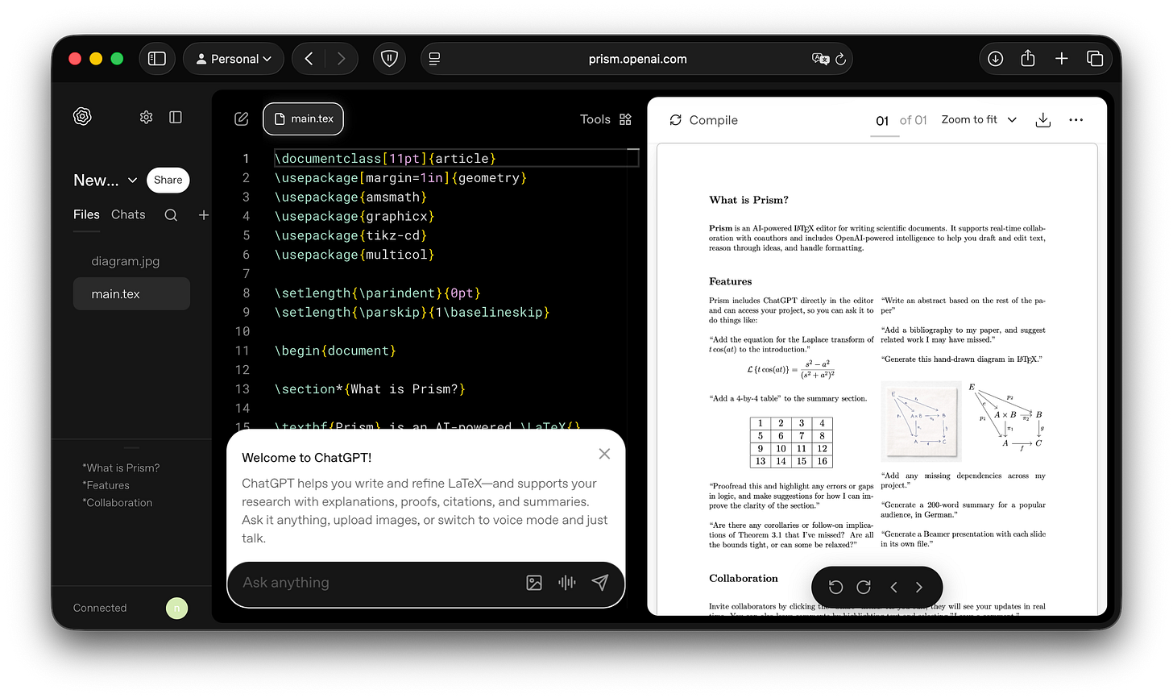The image size is (1173, 698).
Task: Click the prism.openai.com address bar
Action: point(637,59)
